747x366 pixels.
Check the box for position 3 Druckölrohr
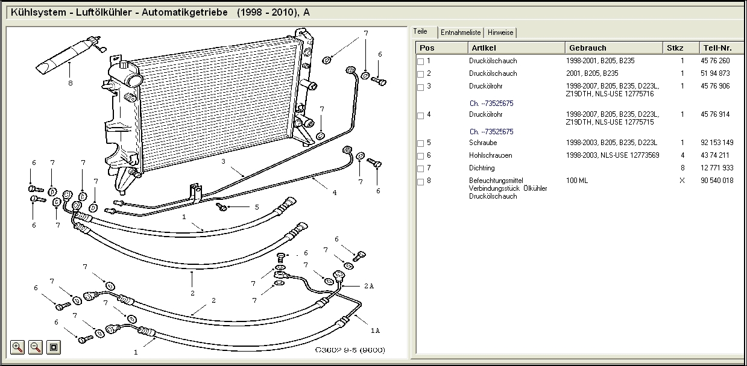[x=421, y=87]
